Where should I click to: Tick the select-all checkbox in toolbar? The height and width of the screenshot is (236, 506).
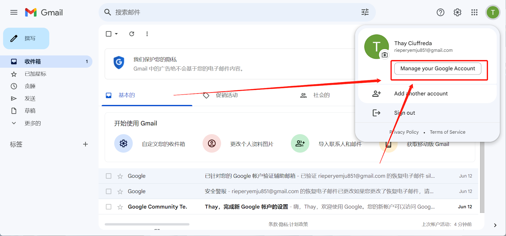click(x=108, y=34)
